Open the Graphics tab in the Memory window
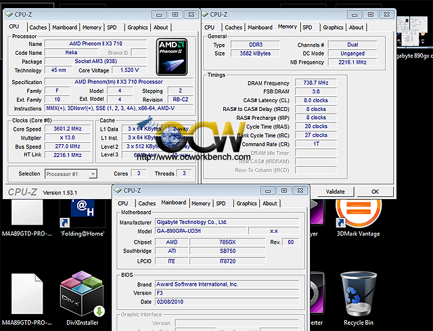 [x=333, y=27]
